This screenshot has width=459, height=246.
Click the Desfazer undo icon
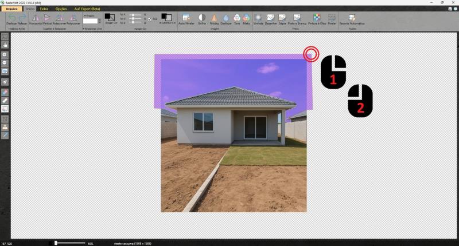tap(11, 19)
